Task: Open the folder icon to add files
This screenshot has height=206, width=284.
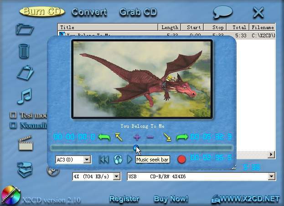Action: [x=25, y=29]
